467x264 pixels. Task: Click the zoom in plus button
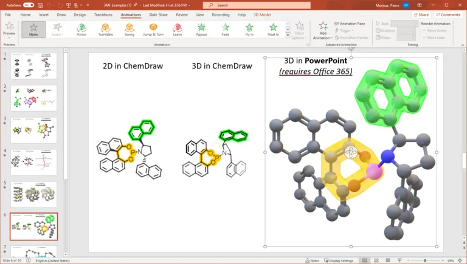click(x=443, y=260)
